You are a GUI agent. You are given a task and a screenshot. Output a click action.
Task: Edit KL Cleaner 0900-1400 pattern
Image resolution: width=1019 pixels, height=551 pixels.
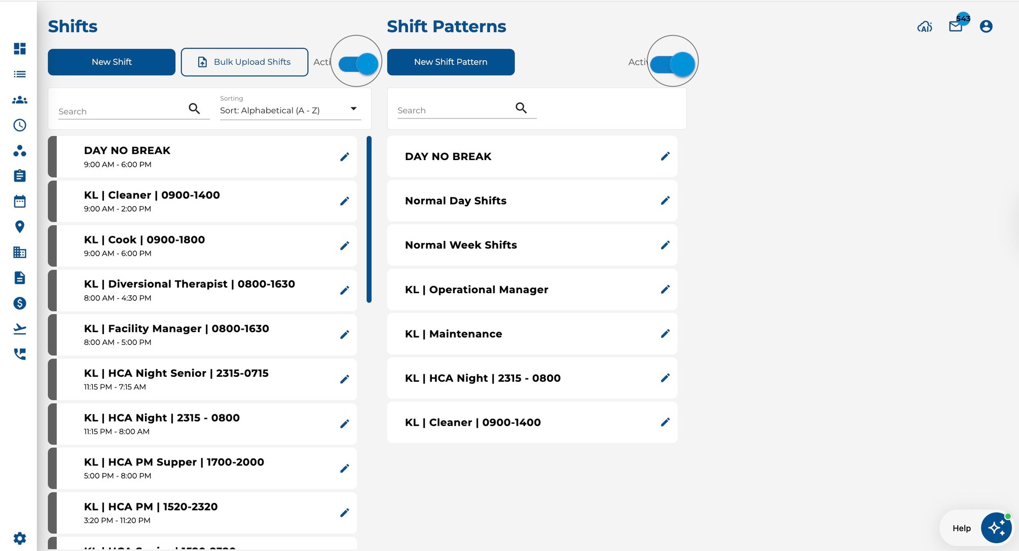pyautogui.click(x=666, y=422)
